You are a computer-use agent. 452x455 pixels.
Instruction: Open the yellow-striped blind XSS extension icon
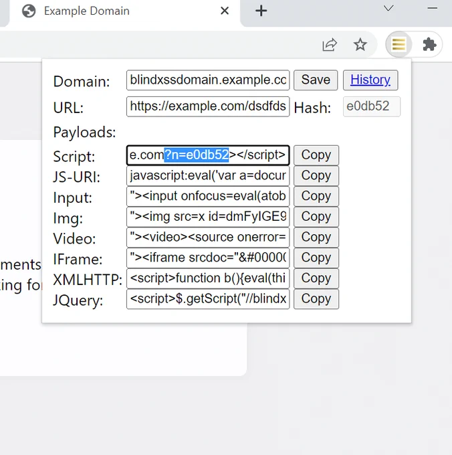coord(399,44)
